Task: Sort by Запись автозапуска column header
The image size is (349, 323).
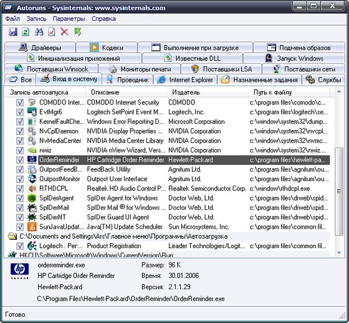Action: [45, 92]
